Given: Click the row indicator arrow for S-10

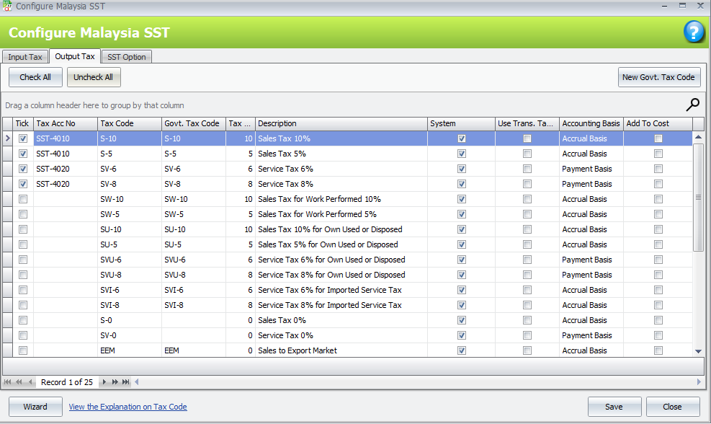Looking at the screenshot, I should (7, 138).
